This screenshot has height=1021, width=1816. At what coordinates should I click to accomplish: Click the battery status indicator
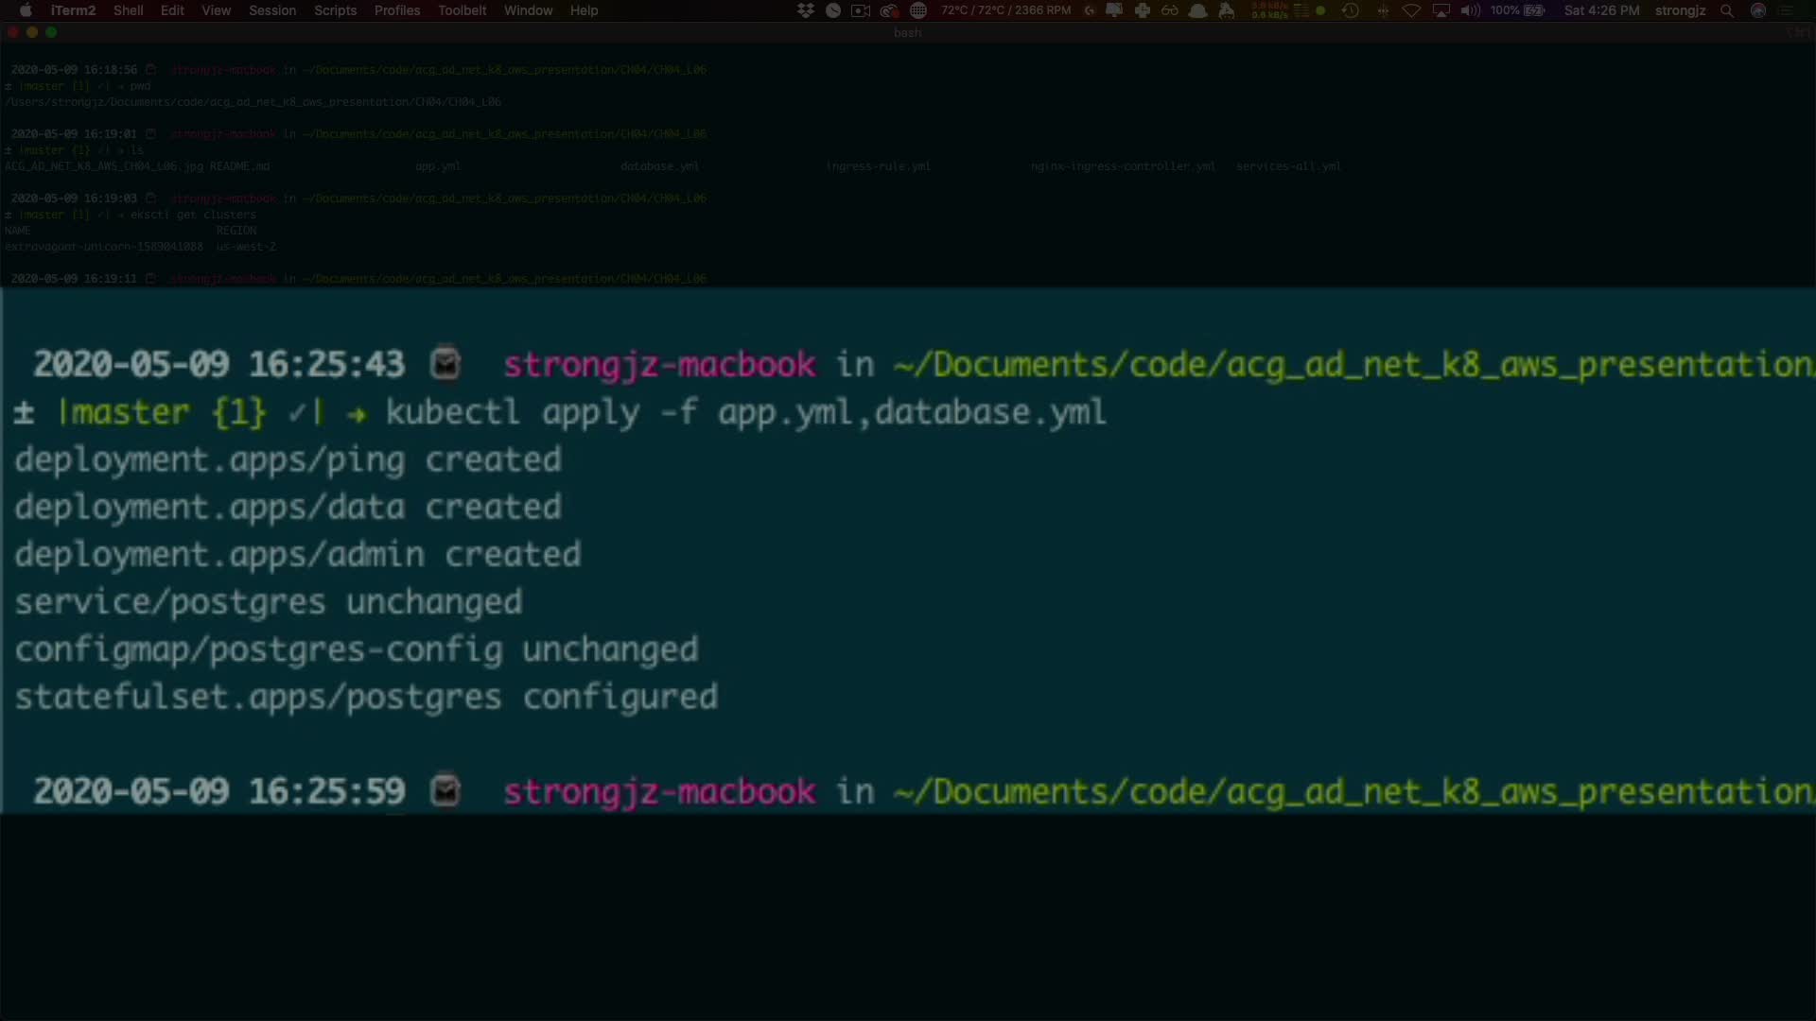point(1518,10)
